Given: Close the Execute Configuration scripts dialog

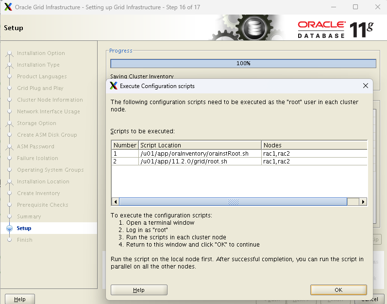Looking at the screenshot, I should tap(366, 86).
